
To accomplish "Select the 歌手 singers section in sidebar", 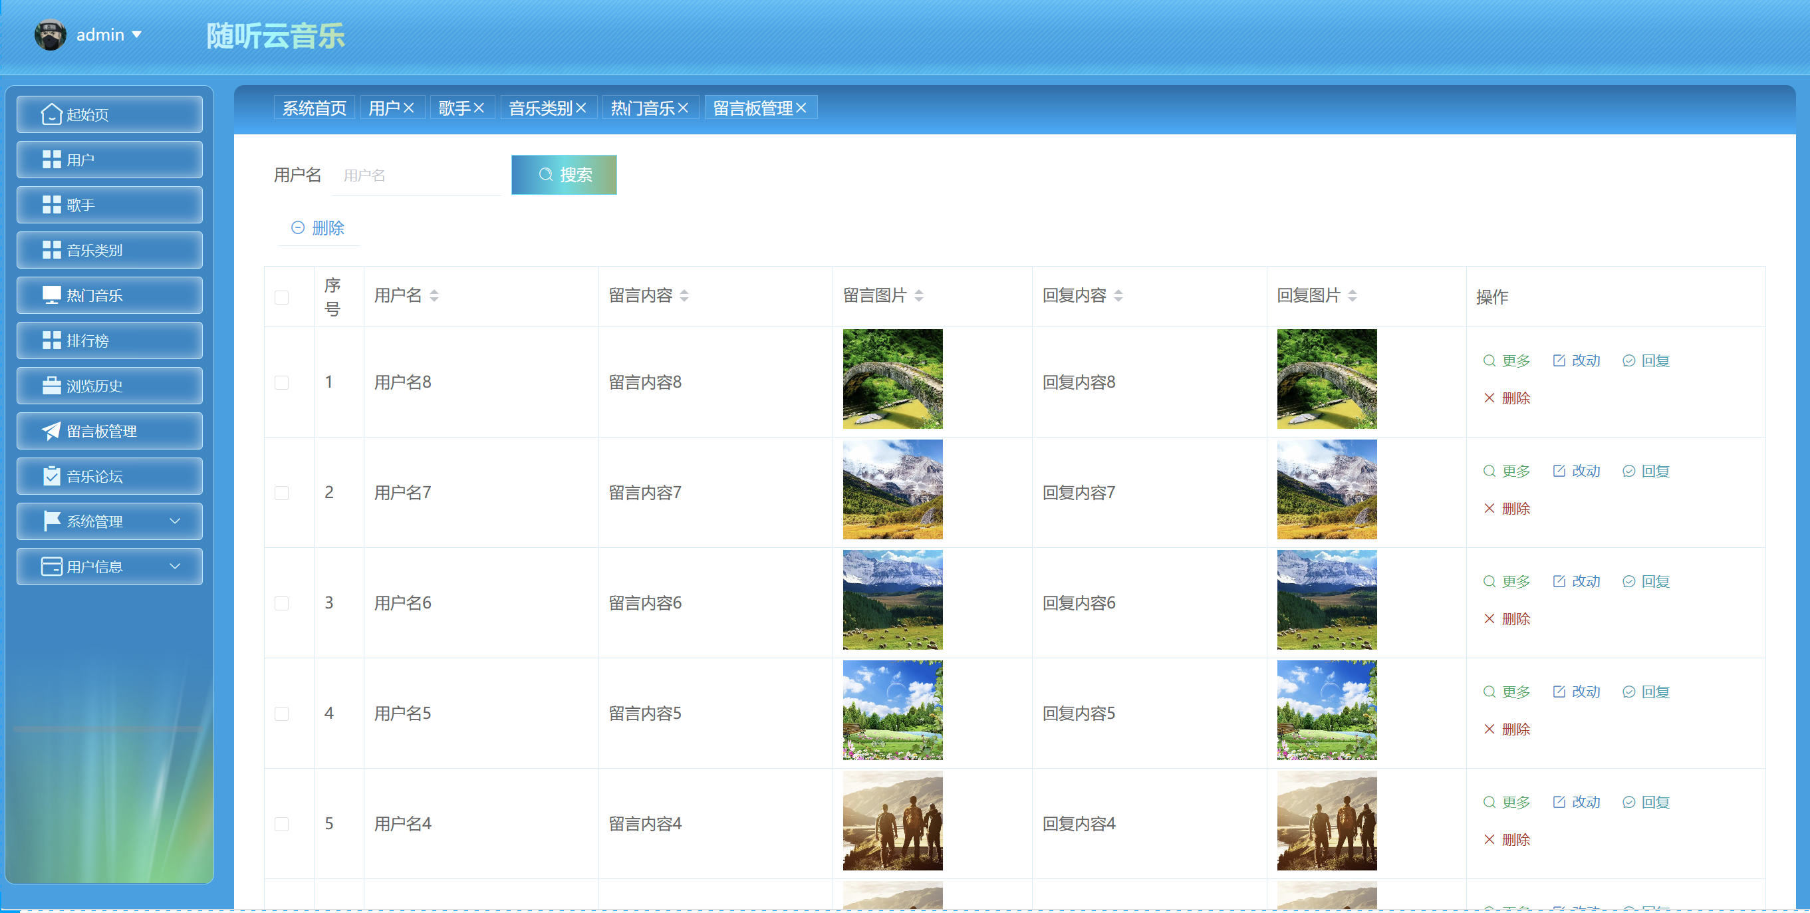I will pos(109,205).
